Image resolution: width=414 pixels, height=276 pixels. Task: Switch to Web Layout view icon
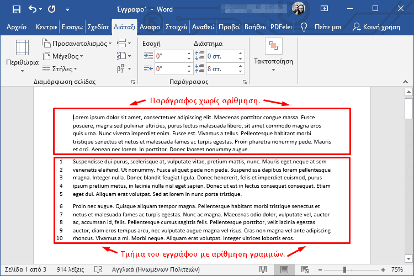(x=305, y=270)
